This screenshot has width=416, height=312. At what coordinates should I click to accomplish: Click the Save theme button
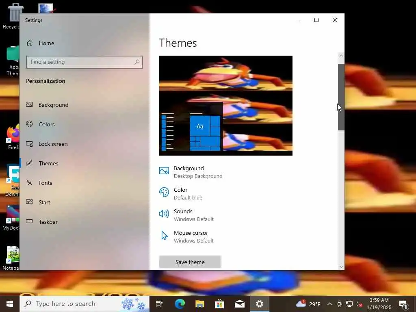click(x=190, y=262)
